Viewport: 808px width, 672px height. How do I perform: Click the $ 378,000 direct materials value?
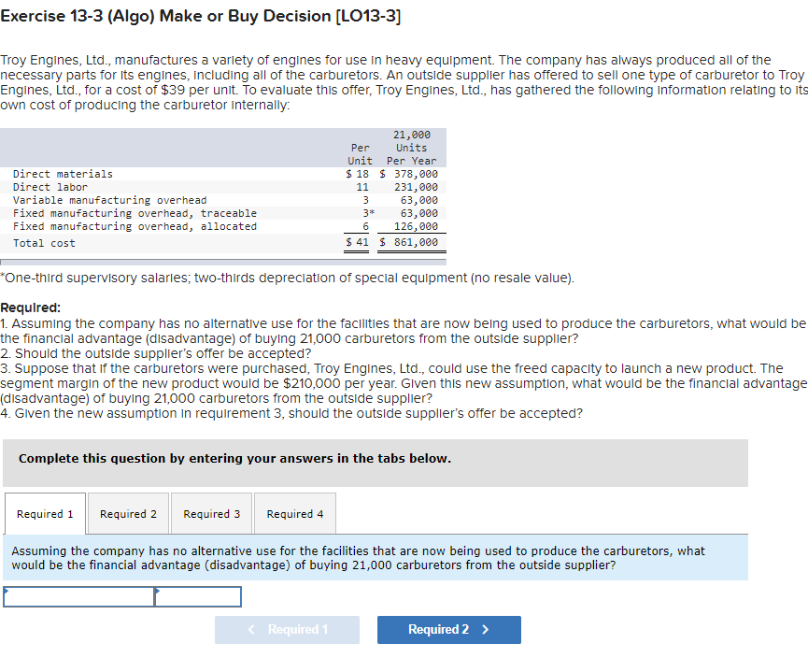tap(408, 174)
